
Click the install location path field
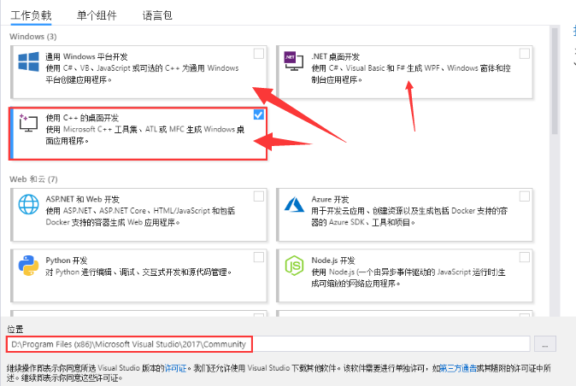point(268,344)
